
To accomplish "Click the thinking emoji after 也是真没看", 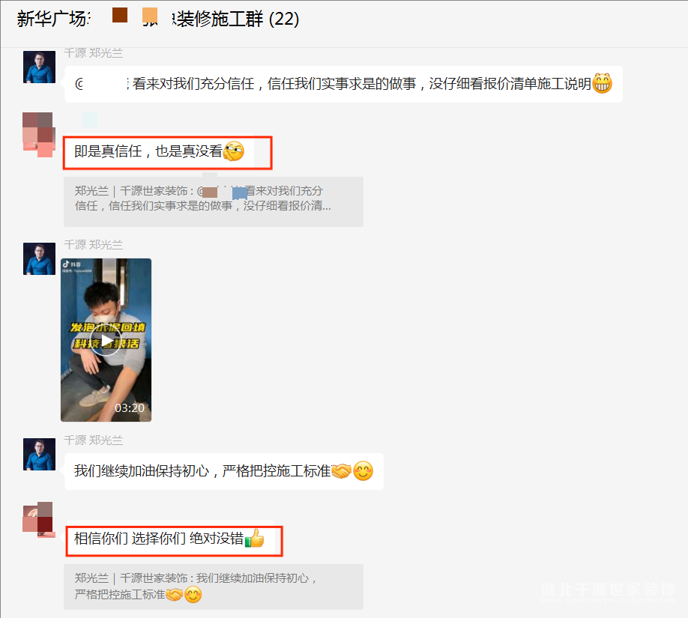I will click(233, 151).
